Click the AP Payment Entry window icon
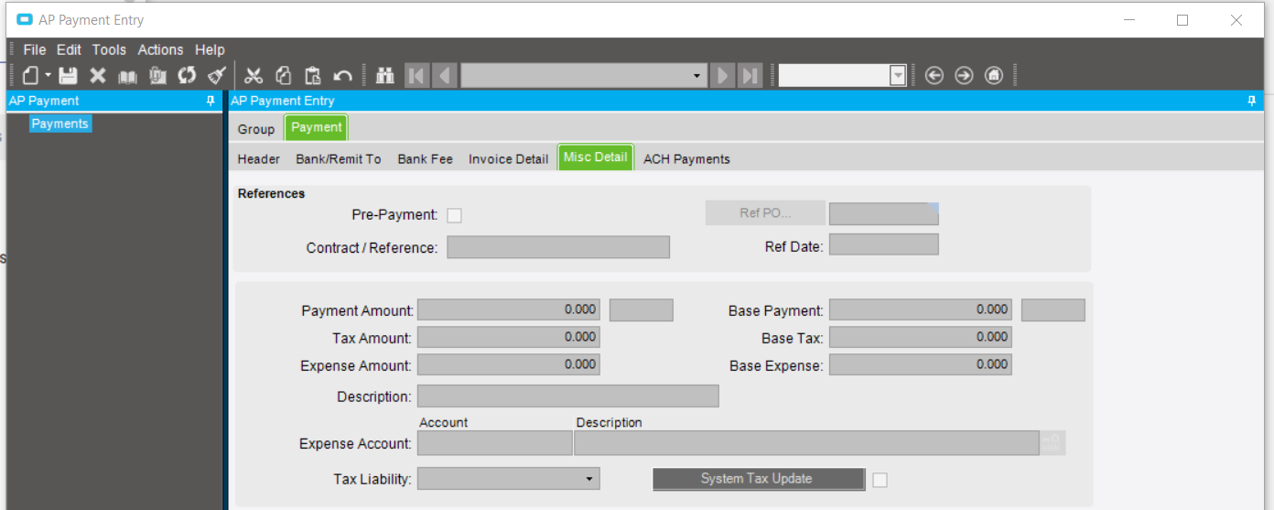Viewport: 1274px width, 510px height. coord(25,19)
